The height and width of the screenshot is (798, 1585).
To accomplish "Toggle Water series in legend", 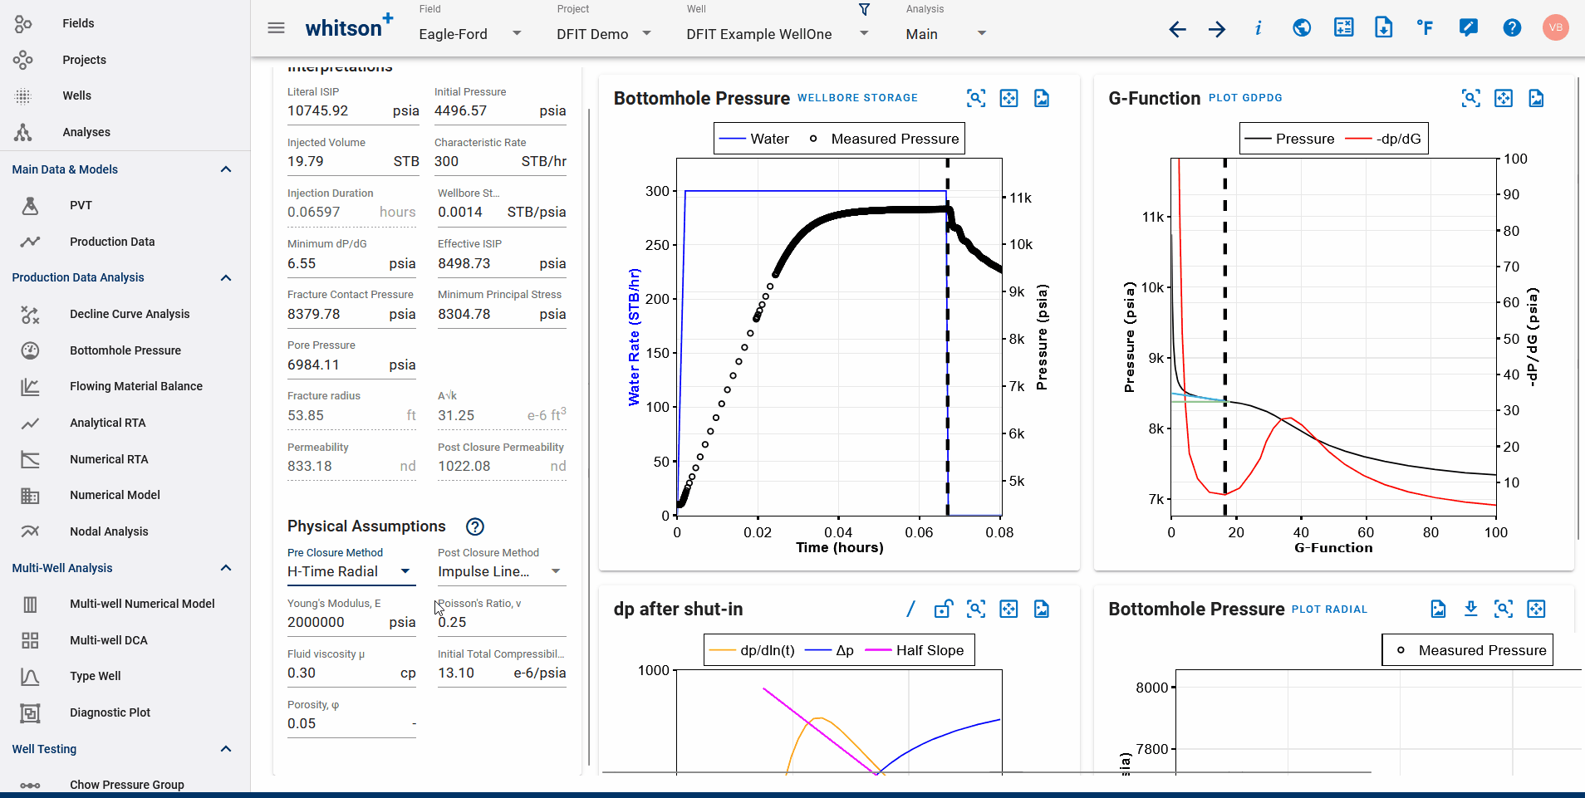I will click(754, 139).
